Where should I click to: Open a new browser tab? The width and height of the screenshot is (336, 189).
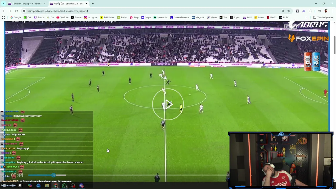93,4
